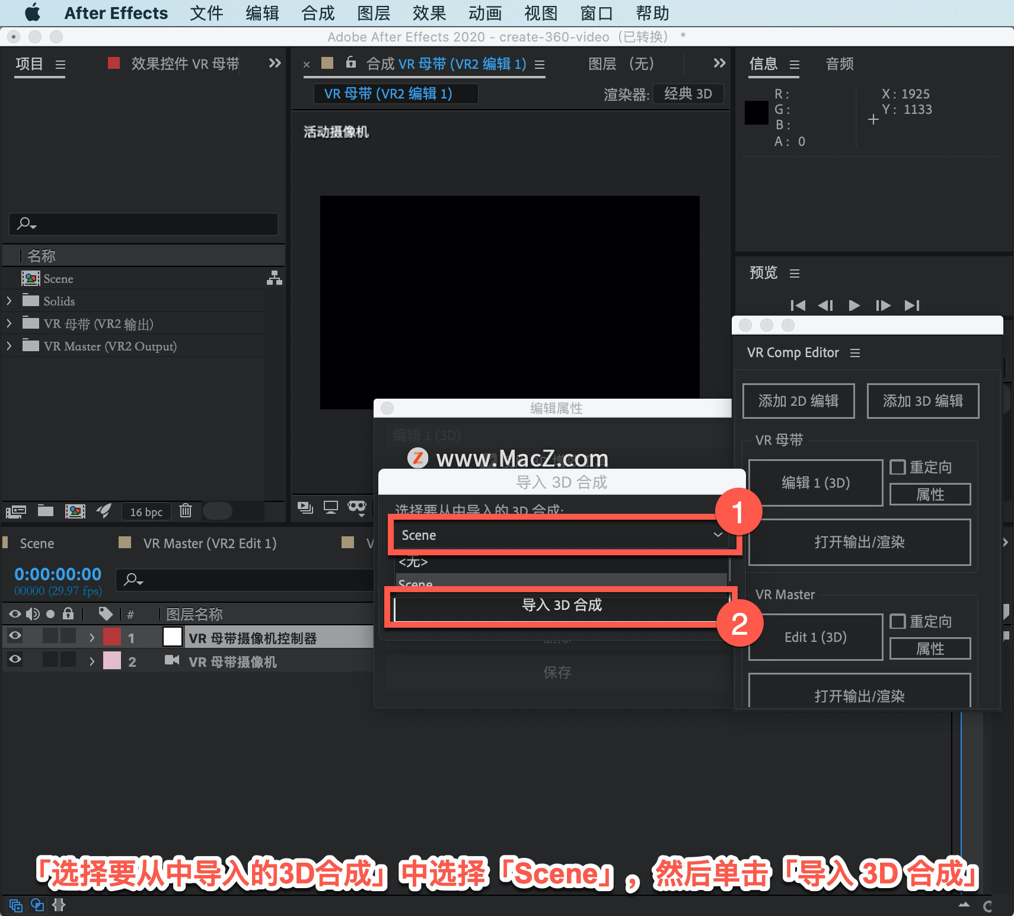Viewport: 1014px width, 916px height.
Task: Open the flowchart icon next to Scene
Action: click(274, 278)
